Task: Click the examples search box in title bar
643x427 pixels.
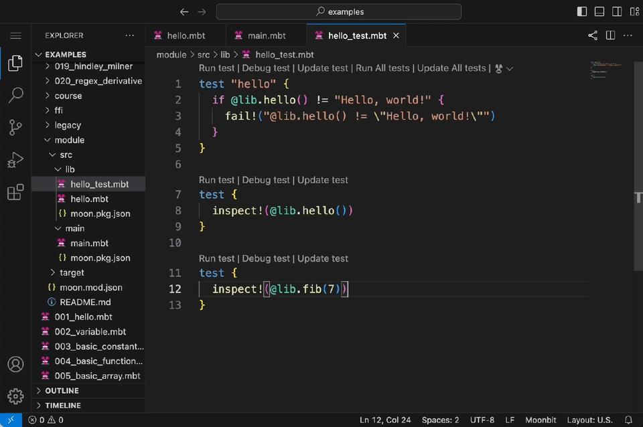Action: [x=339, y=11]
